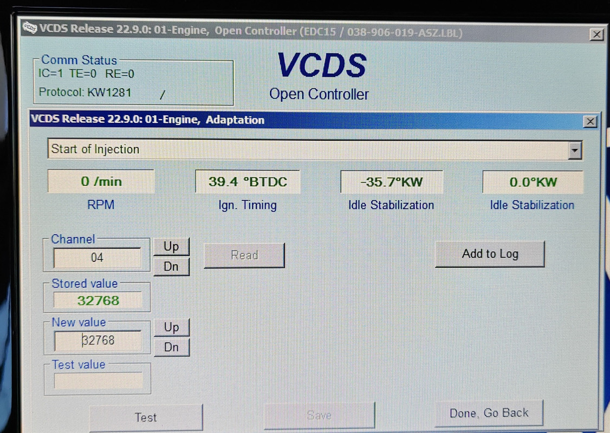Click the RPM value 0 /min
This screenshot has width=610, height=433.
(101, 181)
